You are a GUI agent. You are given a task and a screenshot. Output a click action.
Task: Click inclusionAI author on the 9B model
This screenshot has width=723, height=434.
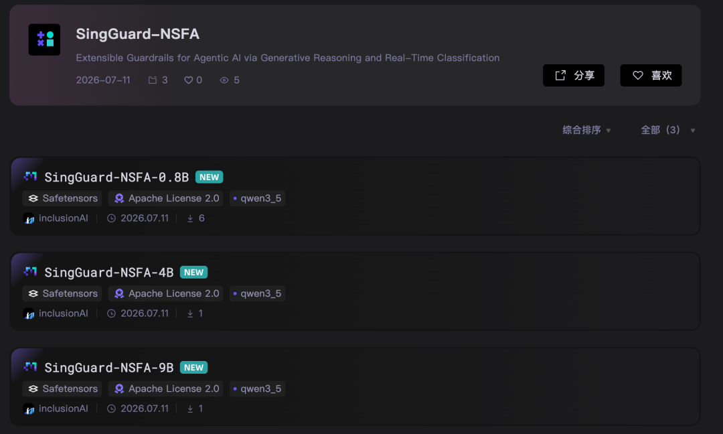coord(63,409)
